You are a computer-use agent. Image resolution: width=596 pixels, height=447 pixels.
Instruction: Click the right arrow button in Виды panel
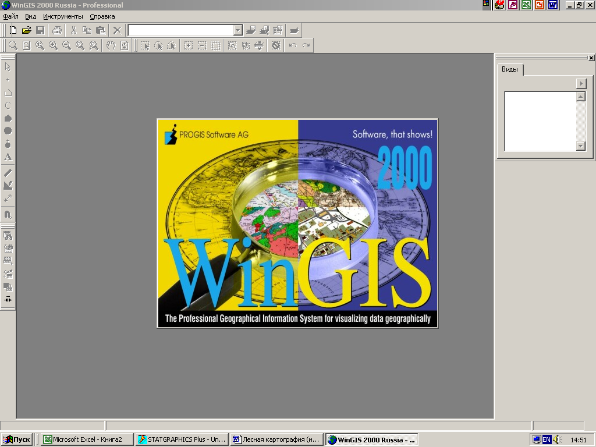[x=581, y=84]
